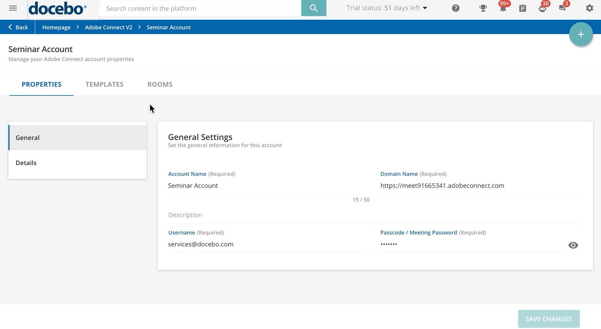The image size is (601, 329).
Task: Click the 'Manage your Adobe Connect account properties' subtitle
Action: (71, 59)
